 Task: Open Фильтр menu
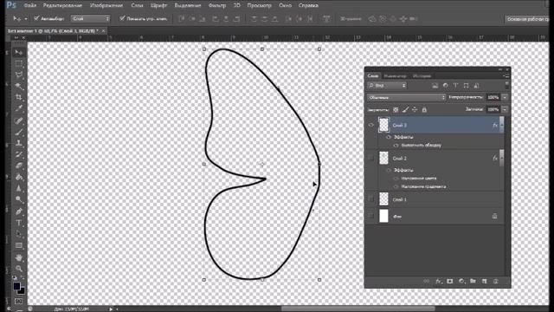(x=217, y=5)
